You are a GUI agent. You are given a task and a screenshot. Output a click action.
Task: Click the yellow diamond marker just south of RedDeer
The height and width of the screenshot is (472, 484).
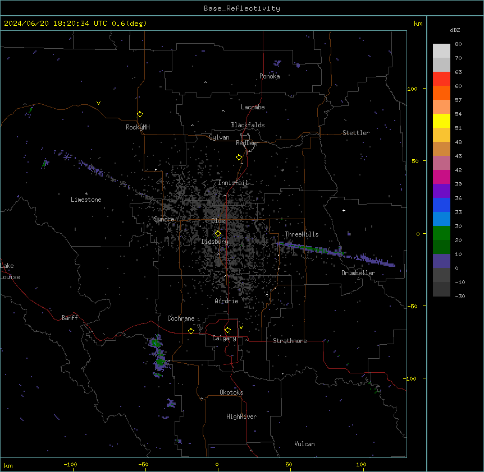click(239, 158)
